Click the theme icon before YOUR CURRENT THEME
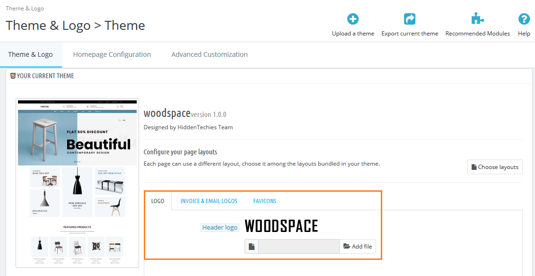This screenshot has width=535, height=276. tap(12, 76)
